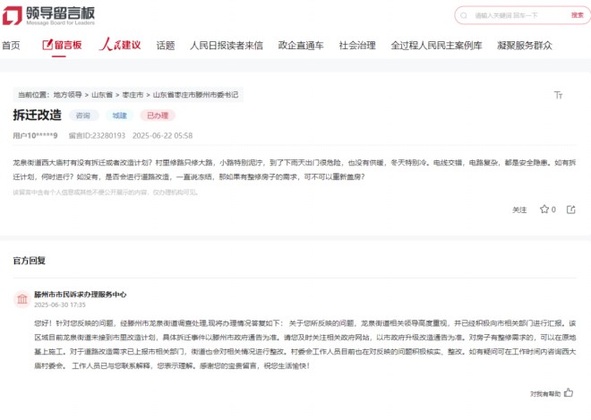Image resolution: width=591 pixels, height=420 pixels.
Task: Click the 滕州市市民诉求办理服务中心 avatar icon
Action: pyautogui.click(x=21, y=297)
